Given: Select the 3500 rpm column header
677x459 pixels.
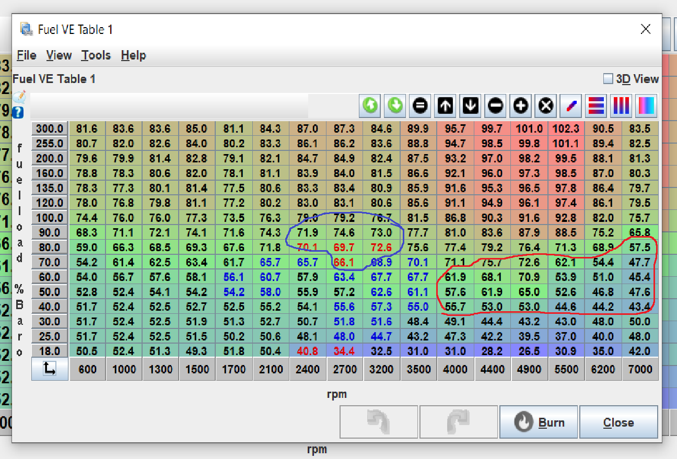Looking at the screenshot, I should (418, 369).
